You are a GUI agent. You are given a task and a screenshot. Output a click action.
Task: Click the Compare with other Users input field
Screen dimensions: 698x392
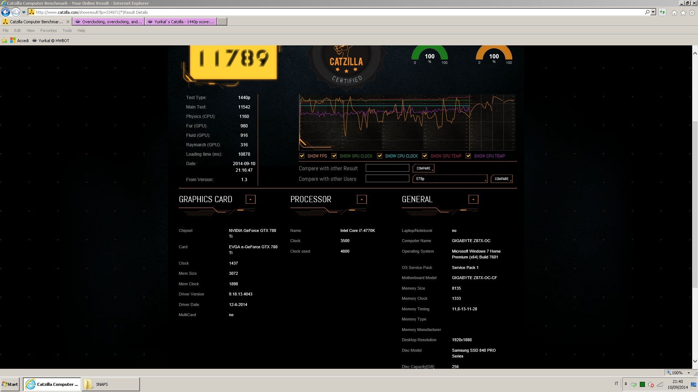click(x=387, y=179)
